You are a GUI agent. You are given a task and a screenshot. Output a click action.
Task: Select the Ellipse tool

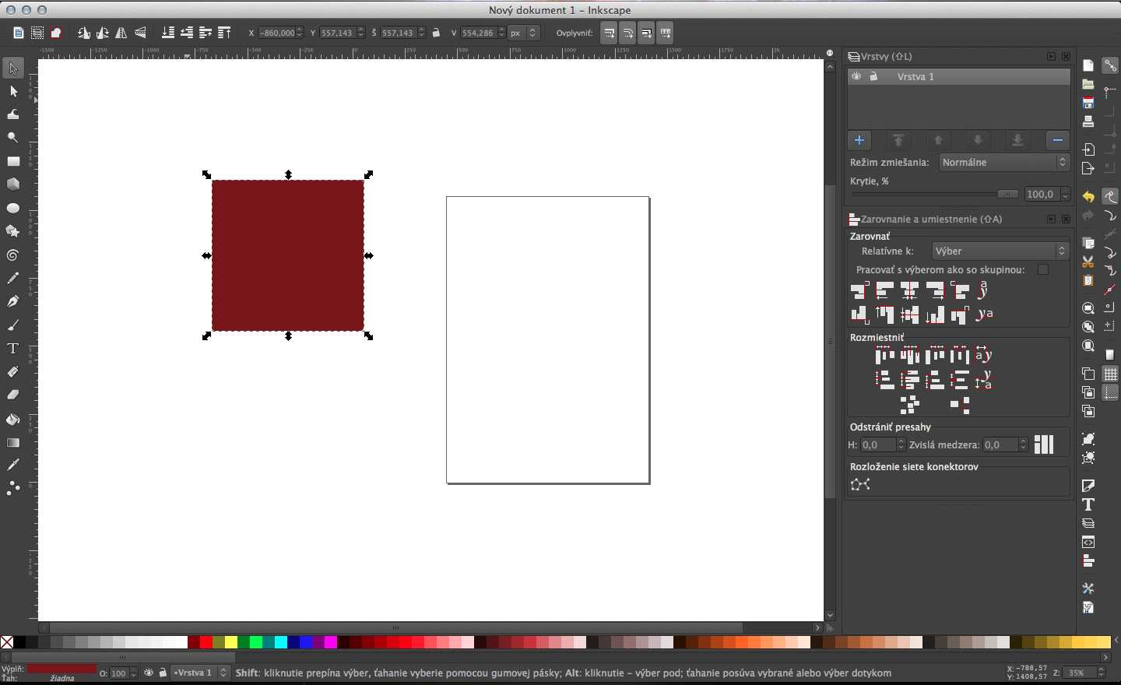(13, 209)
